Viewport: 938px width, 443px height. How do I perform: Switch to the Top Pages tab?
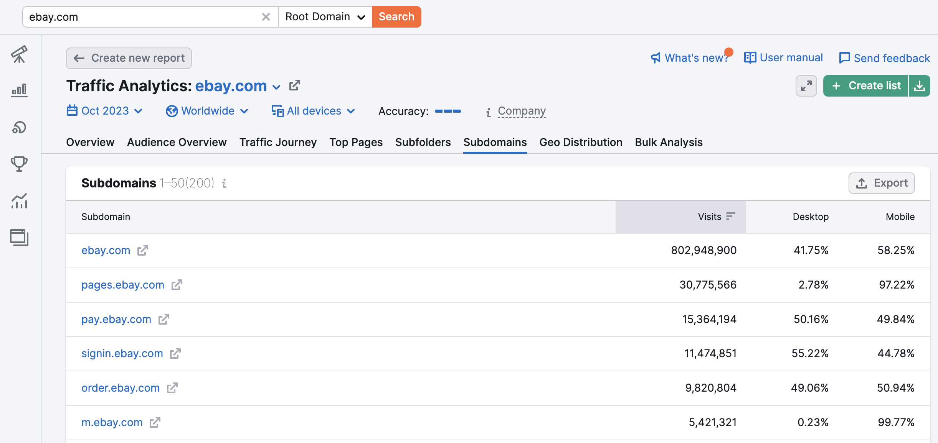(x=356, y=142)
